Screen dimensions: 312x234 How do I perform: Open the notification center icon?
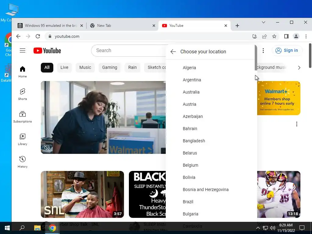click(302, 228)
